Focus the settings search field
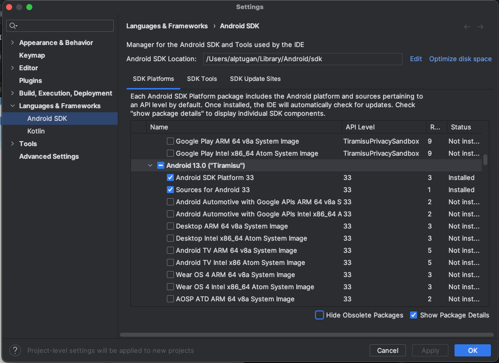 [60, 26]
